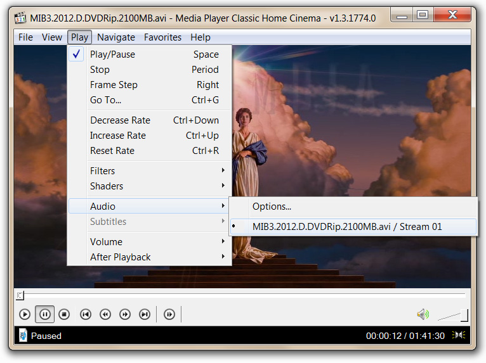Open the Navigate menu
Image resolution: width=486 pixels, height=363 pixels.
pyautogui.click(x=116, y=37)
